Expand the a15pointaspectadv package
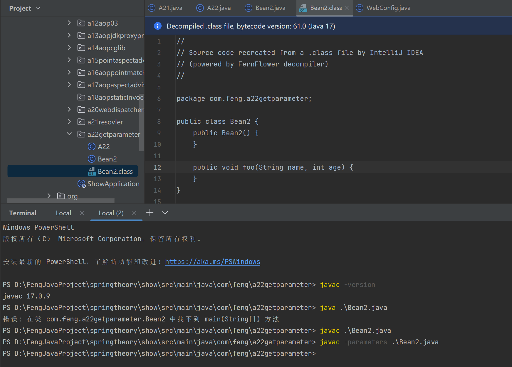Image resolution: width=512 pixels, height=367 pixels. pyautogui.click(x=69, y=60)
